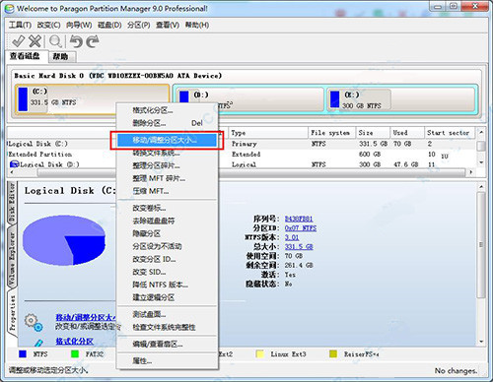Choose 属性... in context menu
Viewport: 493px width, 382px height.
(x=168, y=361)
